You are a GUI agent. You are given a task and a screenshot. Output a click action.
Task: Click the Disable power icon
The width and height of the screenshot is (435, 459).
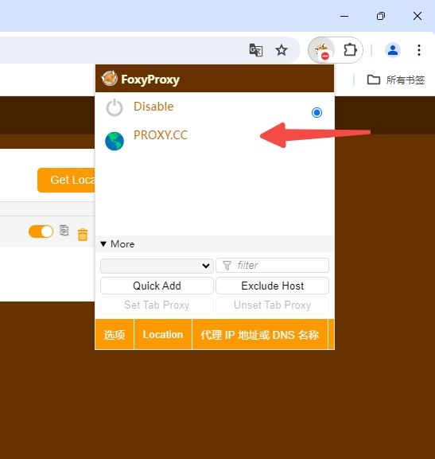click(115, 107)
